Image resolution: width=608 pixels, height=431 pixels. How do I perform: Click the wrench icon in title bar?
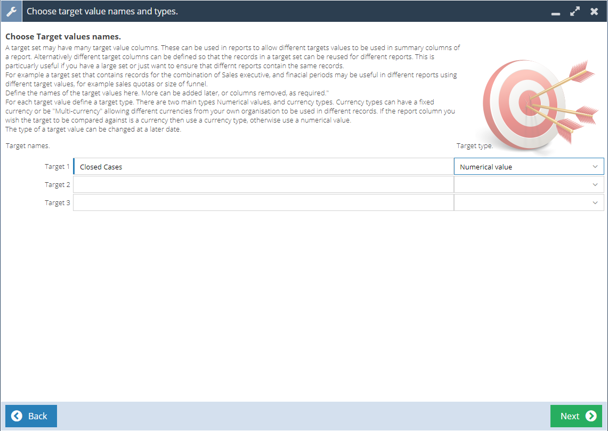coord(11,11)
